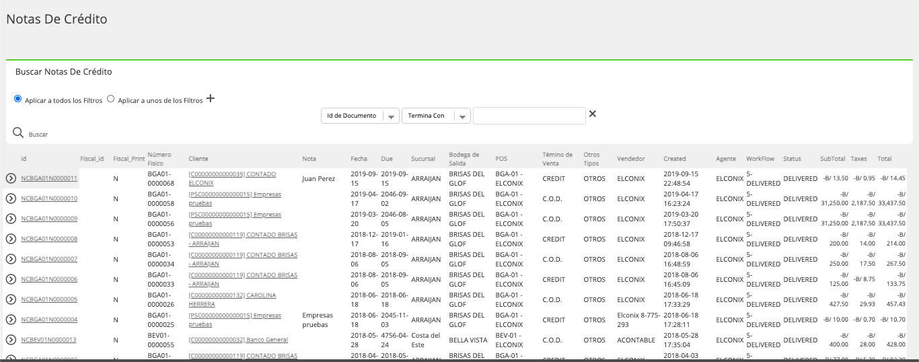Click the 'id' column header
This screenshot has height=362, width=919.
pos(24,159)
